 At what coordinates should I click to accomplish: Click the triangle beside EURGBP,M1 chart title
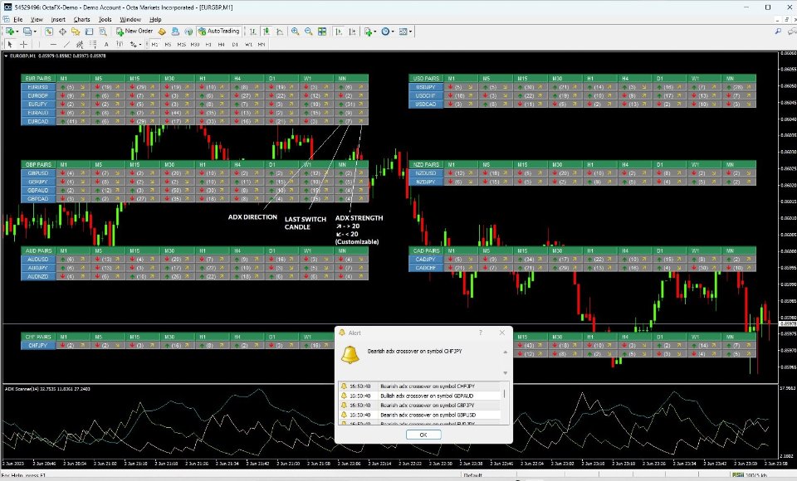6,56
